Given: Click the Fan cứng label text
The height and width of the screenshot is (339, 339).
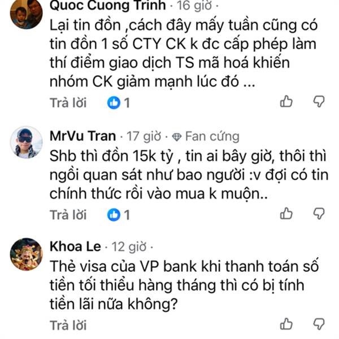Looking at the screenshot, I should pos(212,137).
